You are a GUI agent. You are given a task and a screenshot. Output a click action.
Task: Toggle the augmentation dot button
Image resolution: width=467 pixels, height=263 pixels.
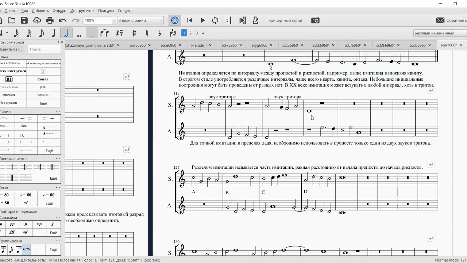pyautogui.click(x=92, y=33)
